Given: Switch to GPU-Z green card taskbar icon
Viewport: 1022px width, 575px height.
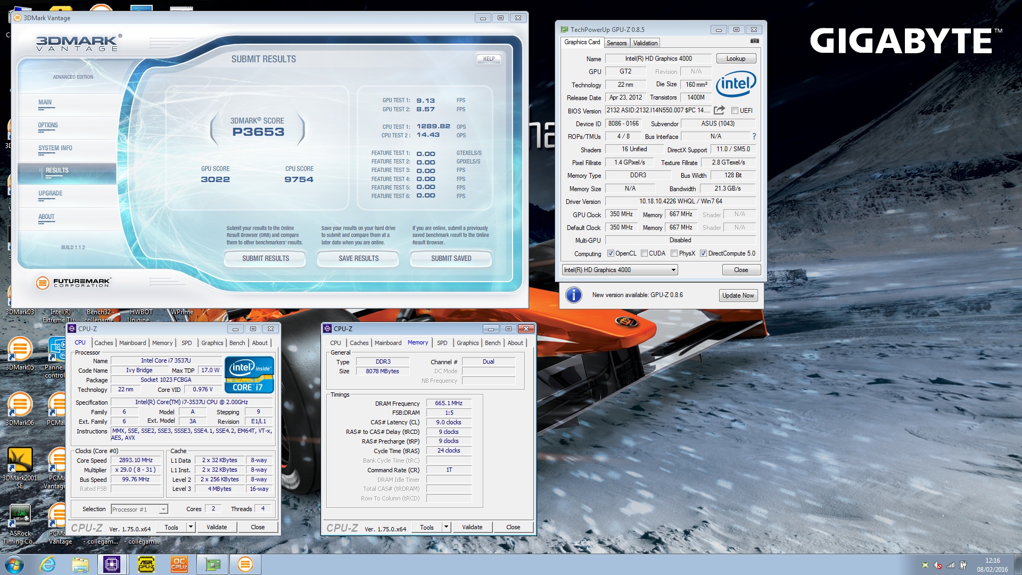Looking at the screenshot, I should [x=212, y=564].
